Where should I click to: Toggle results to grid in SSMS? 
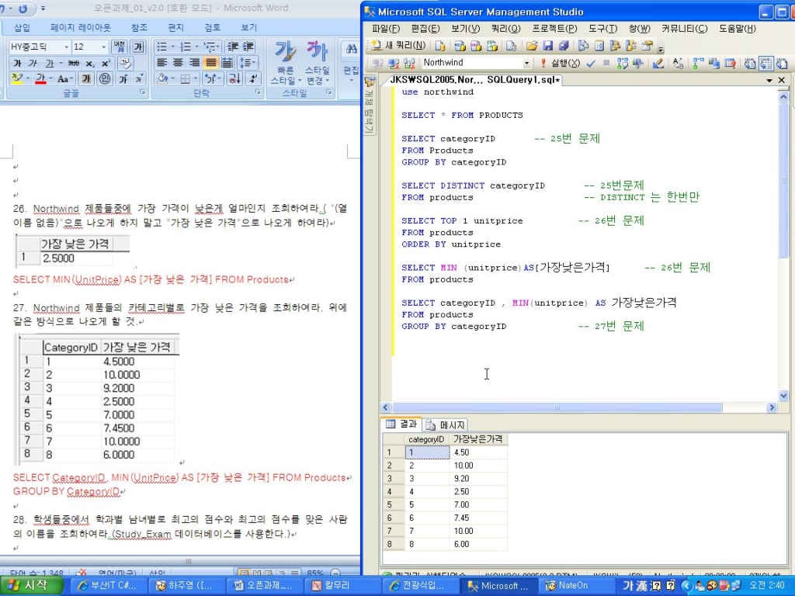[x=765, y=63]
